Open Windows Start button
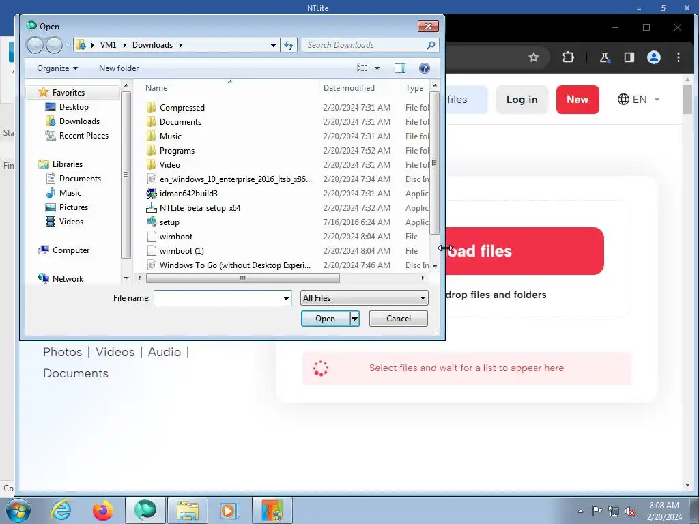This screenshot has width=699, height=524. pyautogui.click(x=18, y=510)
